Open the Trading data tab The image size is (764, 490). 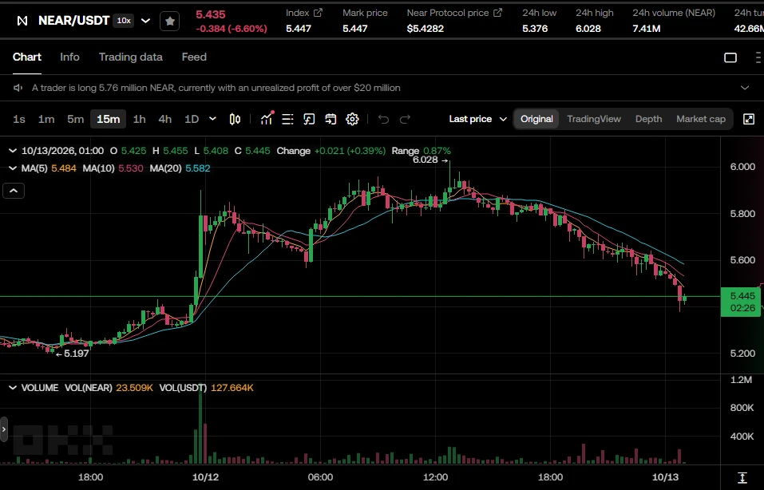(131, 57)
